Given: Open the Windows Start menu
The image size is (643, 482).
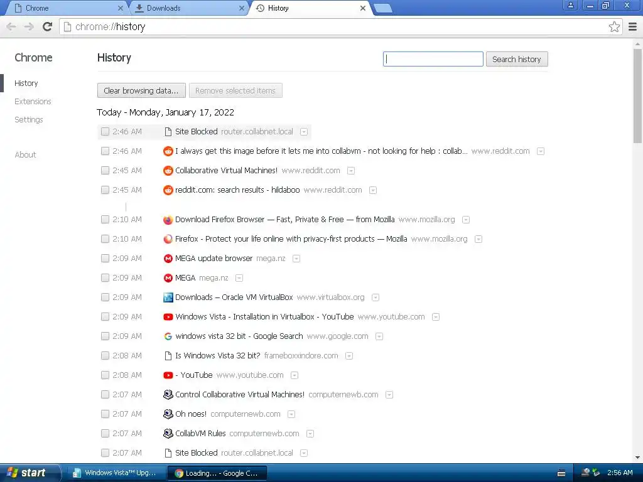Looking at the screenshot, I should pyautogui.click(x=30, y=473).
